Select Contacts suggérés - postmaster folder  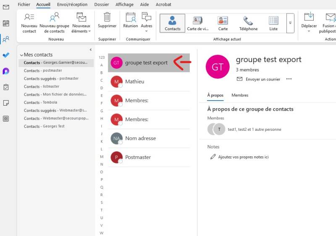tap(56, 78)
